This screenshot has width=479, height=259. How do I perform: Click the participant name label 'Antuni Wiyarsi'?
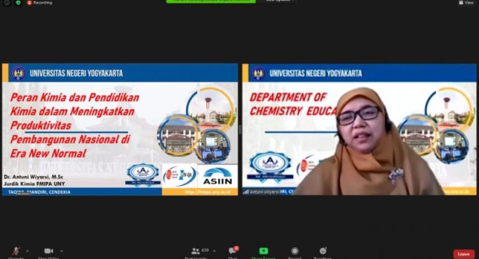tap(264, 192)
